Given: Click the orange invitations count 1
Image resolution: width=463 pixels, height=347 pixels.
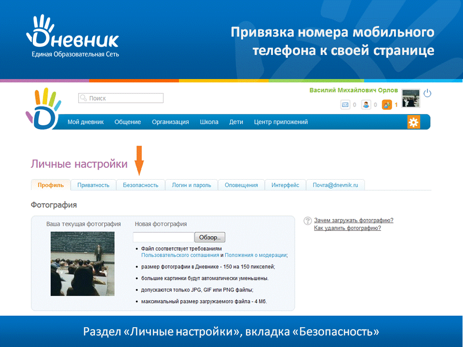Looking at the screenshot, I should (396, 105).
